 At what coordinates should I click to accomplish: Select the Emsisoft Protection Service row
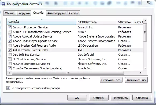click(x=75, y=27)
